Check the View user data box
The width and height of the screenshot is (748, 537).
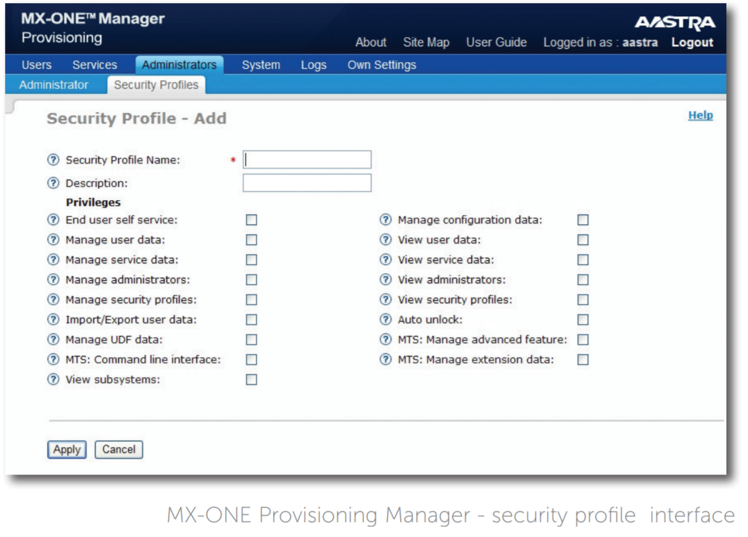click(x=583, y=239)
